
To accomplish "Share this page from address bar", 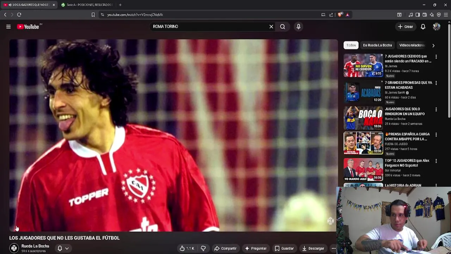I will (331, 14).
